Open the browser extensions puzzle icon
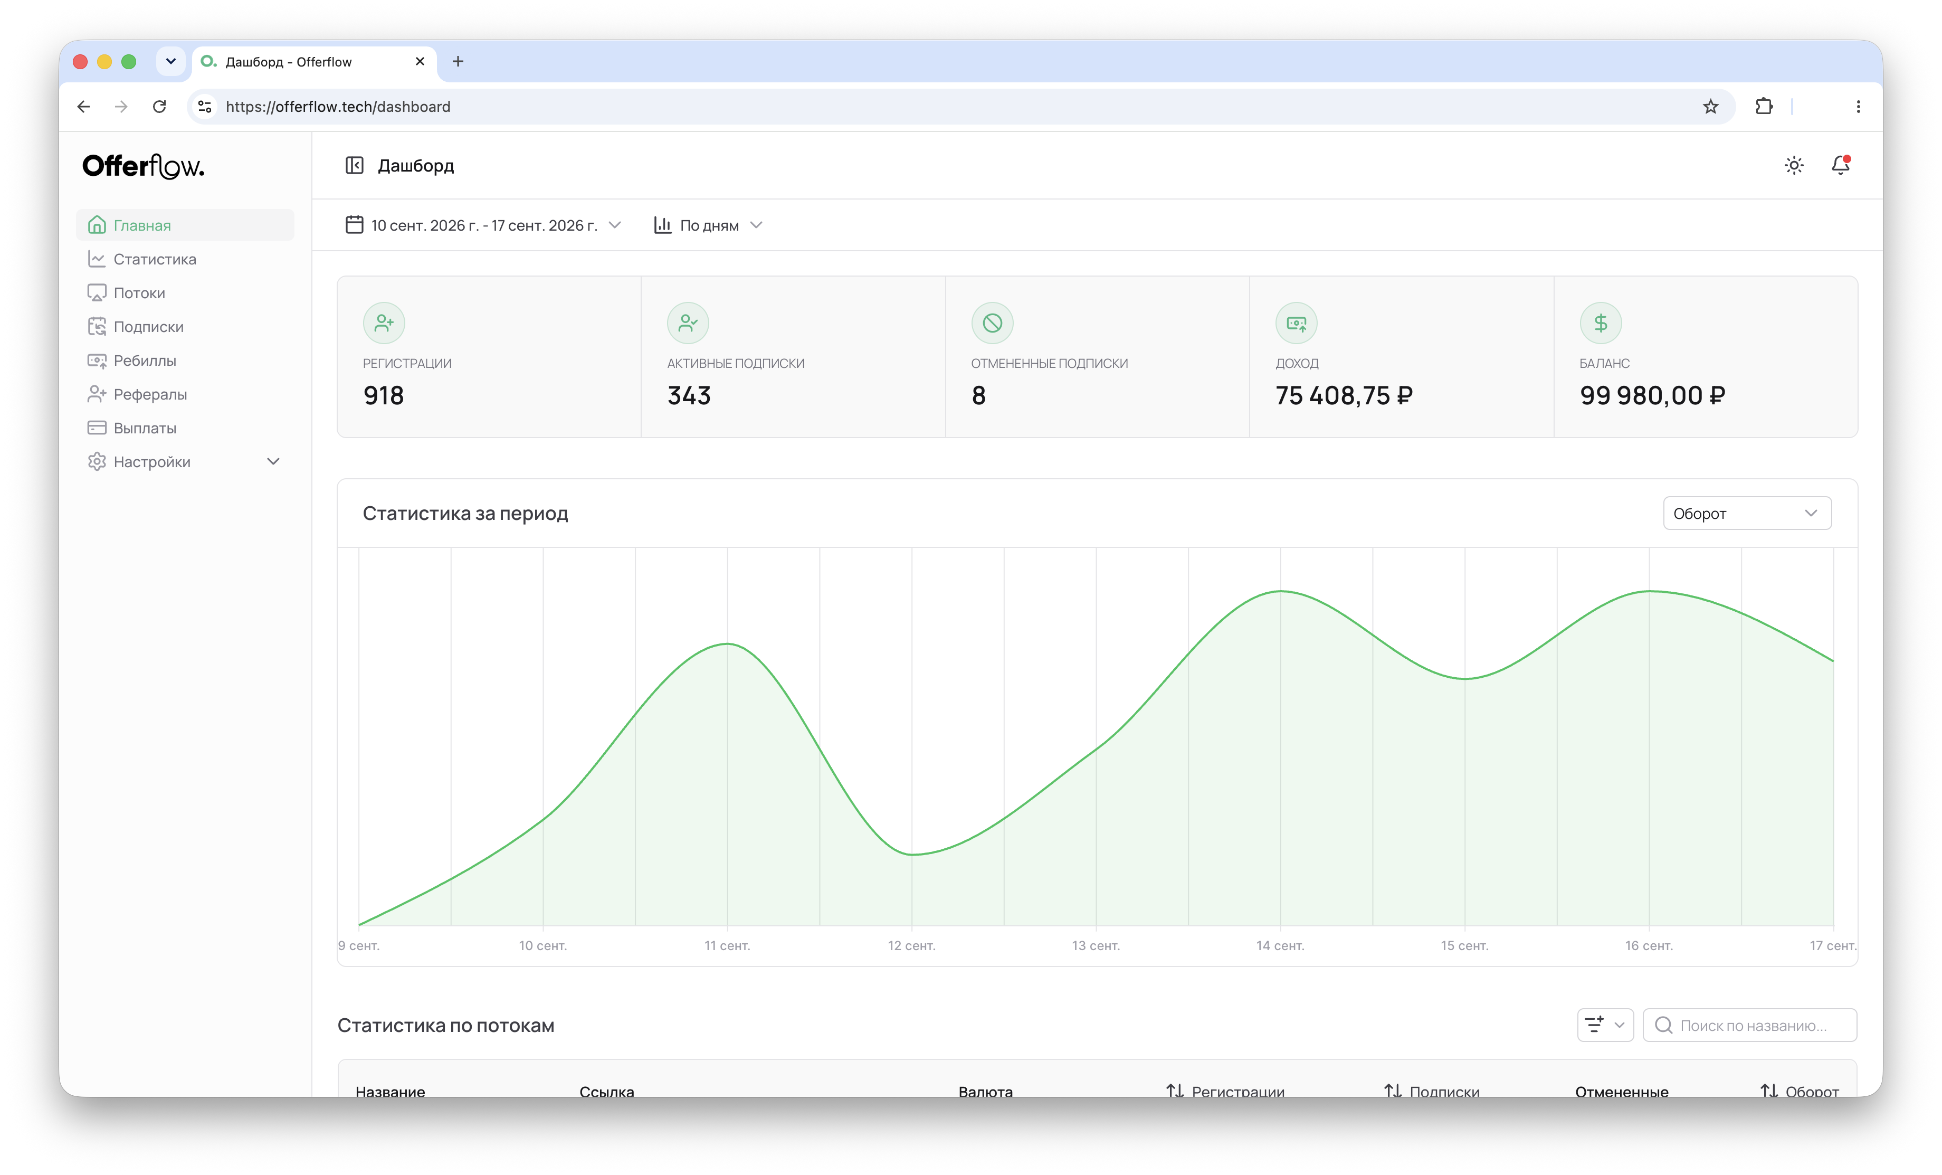The height and width of the screenshot is (1175, 1942). 1764,107
